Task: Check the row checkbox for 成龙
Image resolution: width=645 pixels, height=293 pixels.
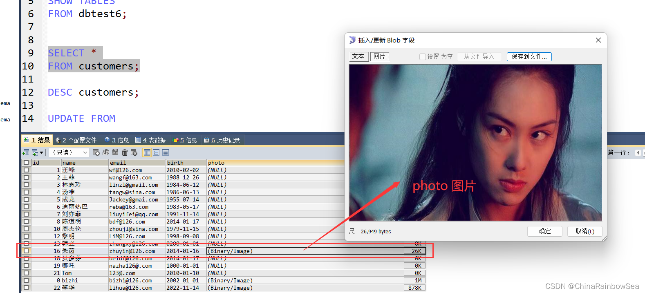Action: tap(26, 199)
